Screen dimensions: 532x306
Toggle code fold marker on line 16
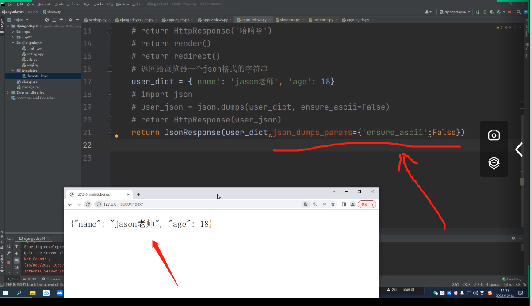[x=109, y=69]
